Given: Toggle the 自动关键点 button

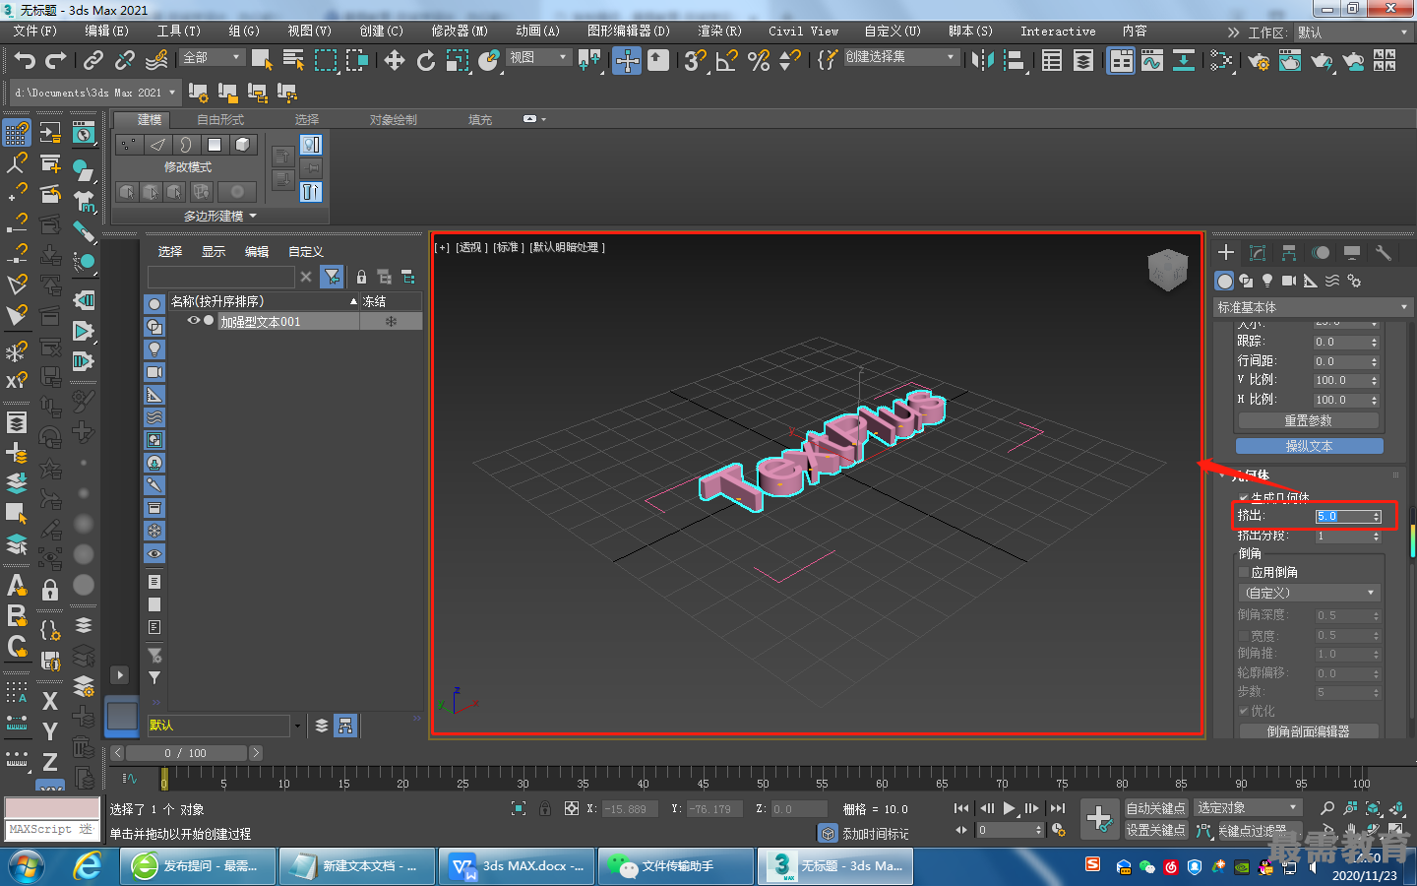Looking at the screenshot, I should pos(1156,808).
